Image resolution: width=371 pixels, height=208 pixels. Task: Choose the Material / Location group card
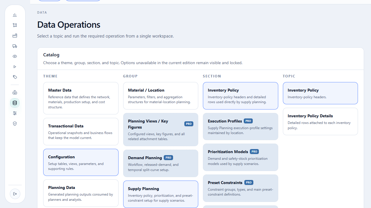[161, 96]
